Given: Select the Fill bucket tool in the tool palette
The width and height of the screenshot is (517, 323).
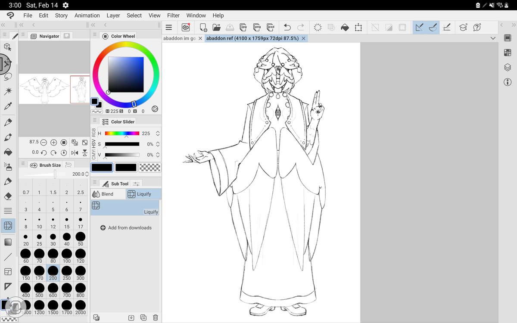Looking at the screenshot, I should coord(7,152).
